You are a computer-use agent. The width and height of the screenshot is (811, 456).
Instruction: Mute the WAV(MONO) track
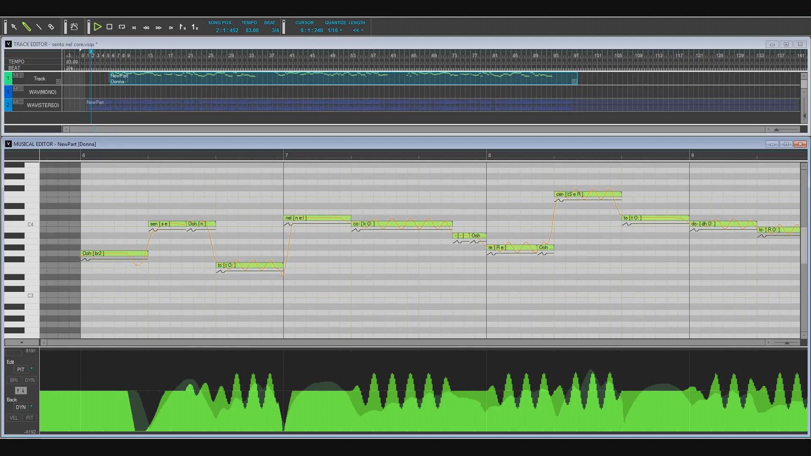click(16, 89)
